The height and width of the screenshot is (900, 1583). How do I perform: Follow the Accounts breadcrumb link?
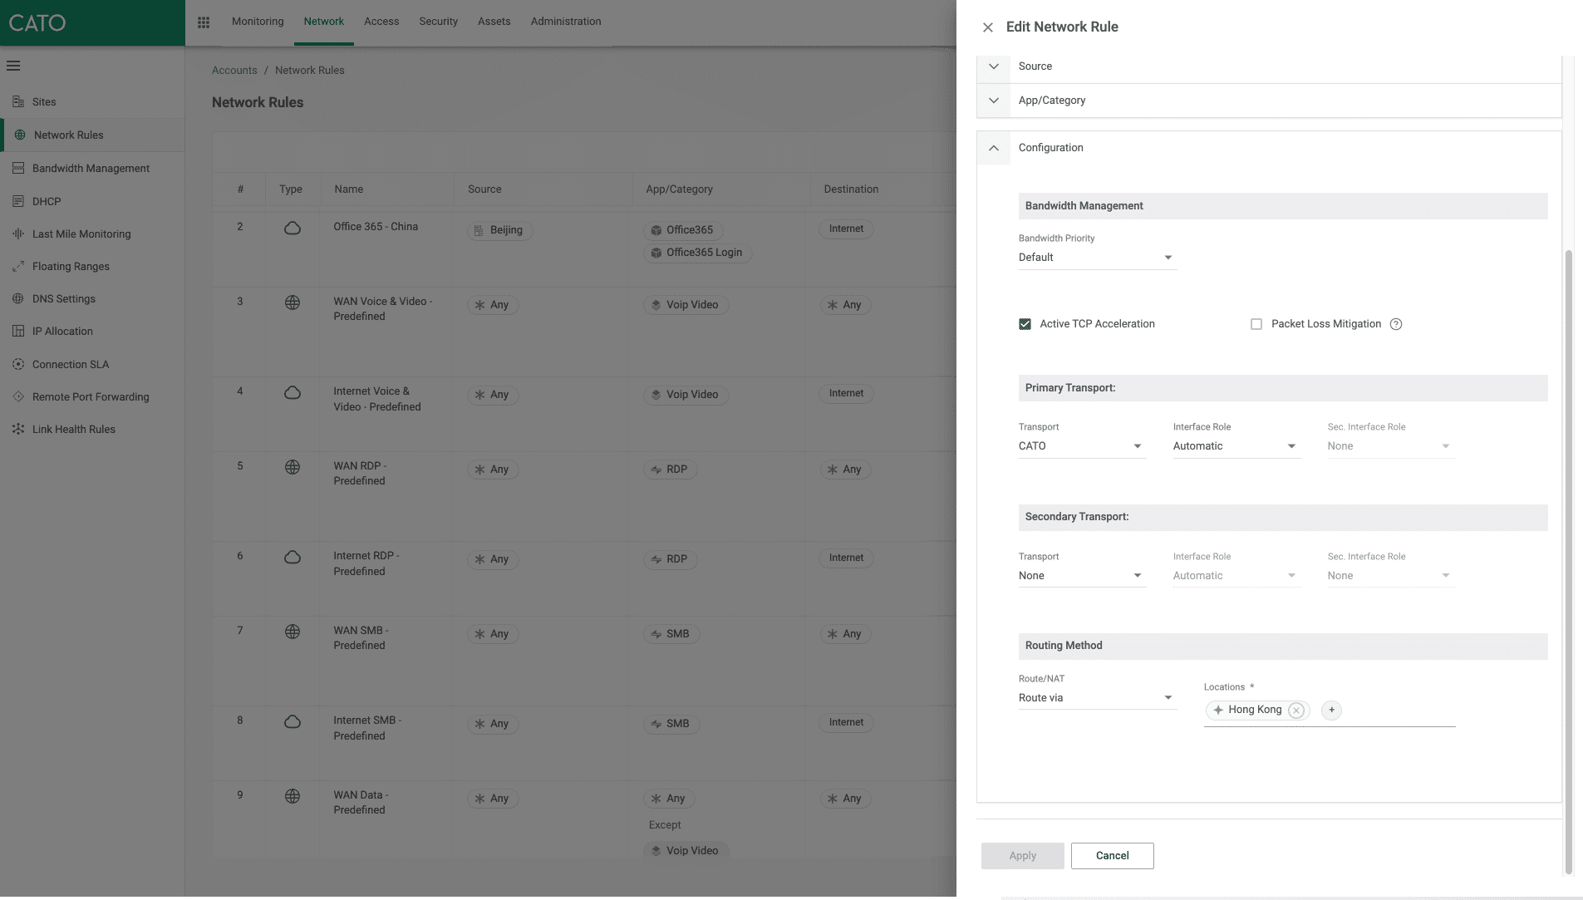click(x=234, y=71)
